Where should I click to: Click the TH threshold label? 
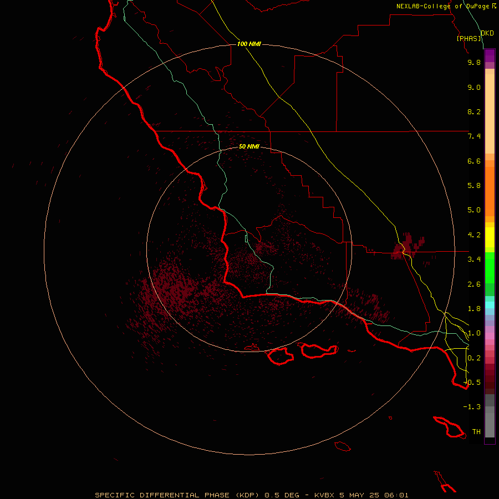click(x=476, y=432)
